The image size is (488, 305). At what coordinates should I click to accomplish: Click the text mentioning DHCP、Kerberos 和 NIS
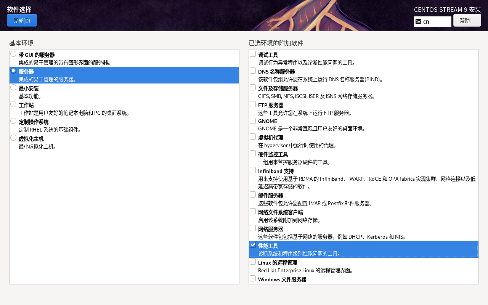coord(332,237)
